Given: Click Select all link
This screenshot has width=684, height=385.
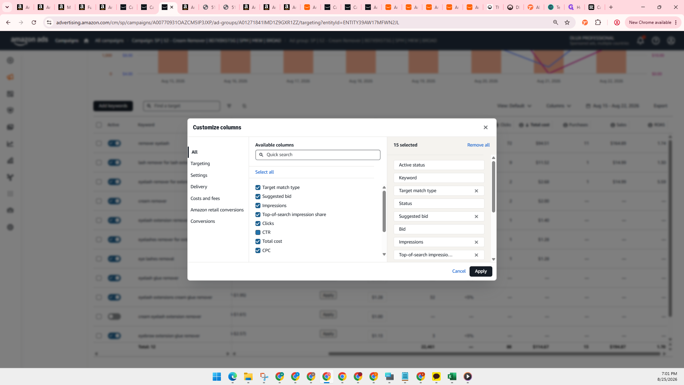Looking at the screenshot, I should pos(264,172).
